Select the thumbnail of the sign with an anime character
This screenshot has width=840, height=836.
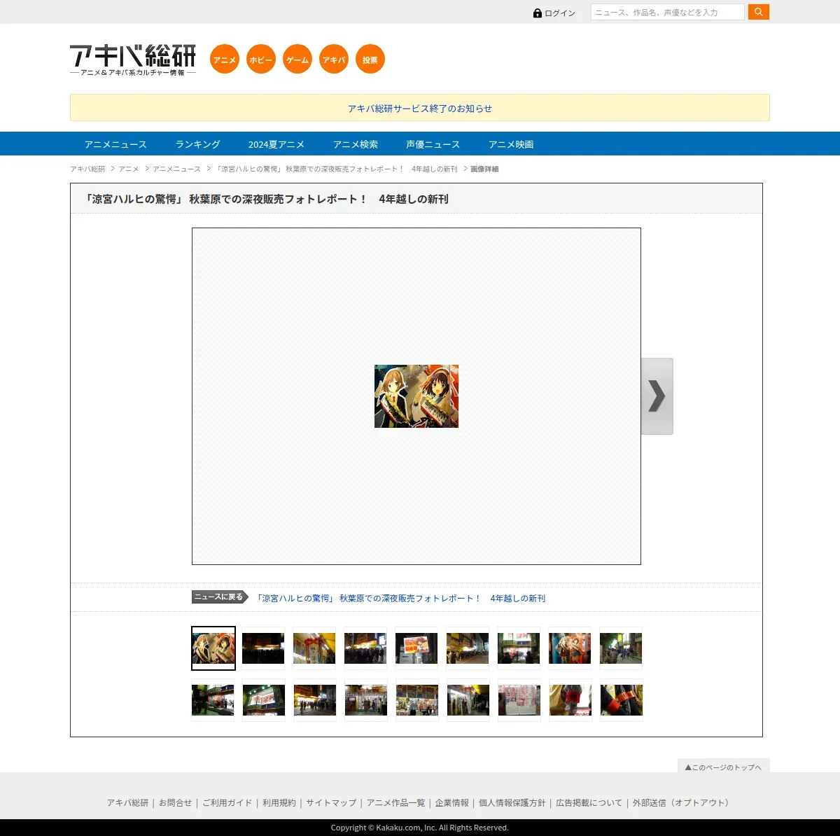[x=416, y=648]
